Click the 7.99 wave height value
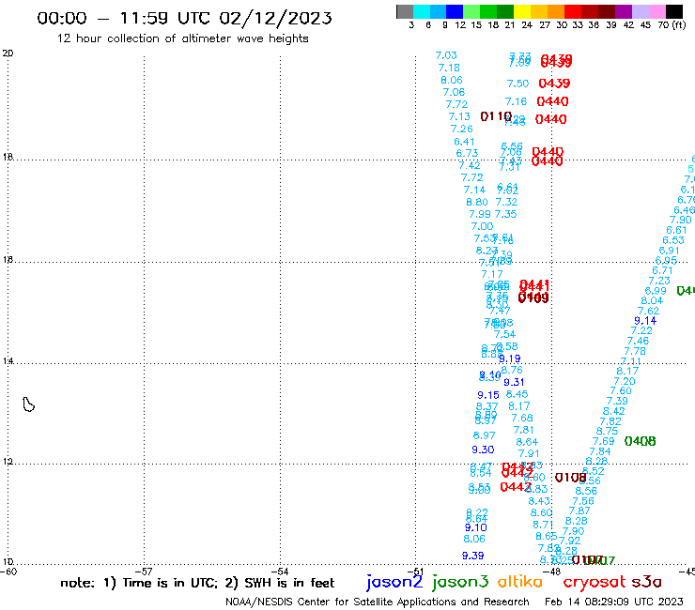Image resolution: width=695 pixels, height=610 pixels. [480, 214]
